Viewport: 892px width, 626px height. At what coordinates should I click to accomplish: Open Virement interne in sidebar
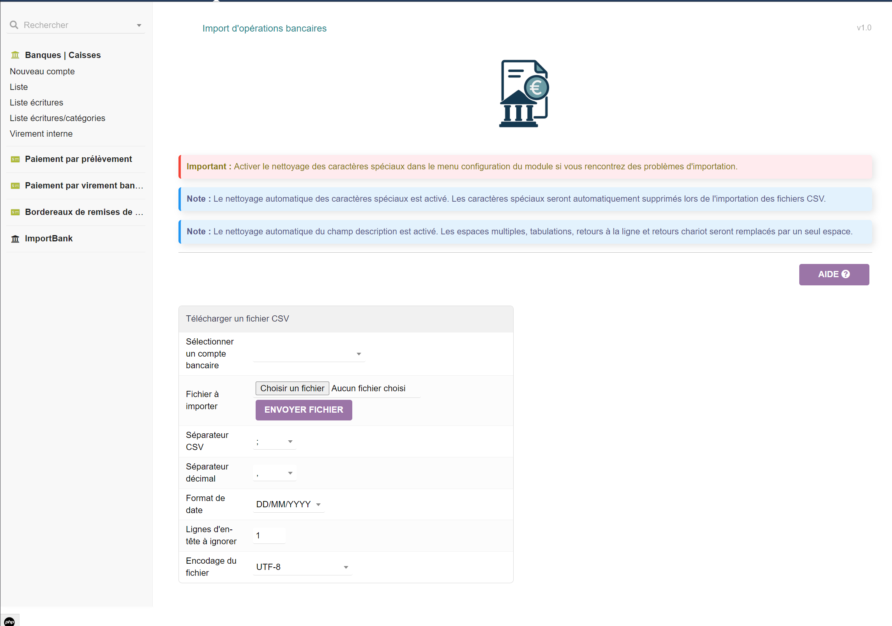(41, 134)
